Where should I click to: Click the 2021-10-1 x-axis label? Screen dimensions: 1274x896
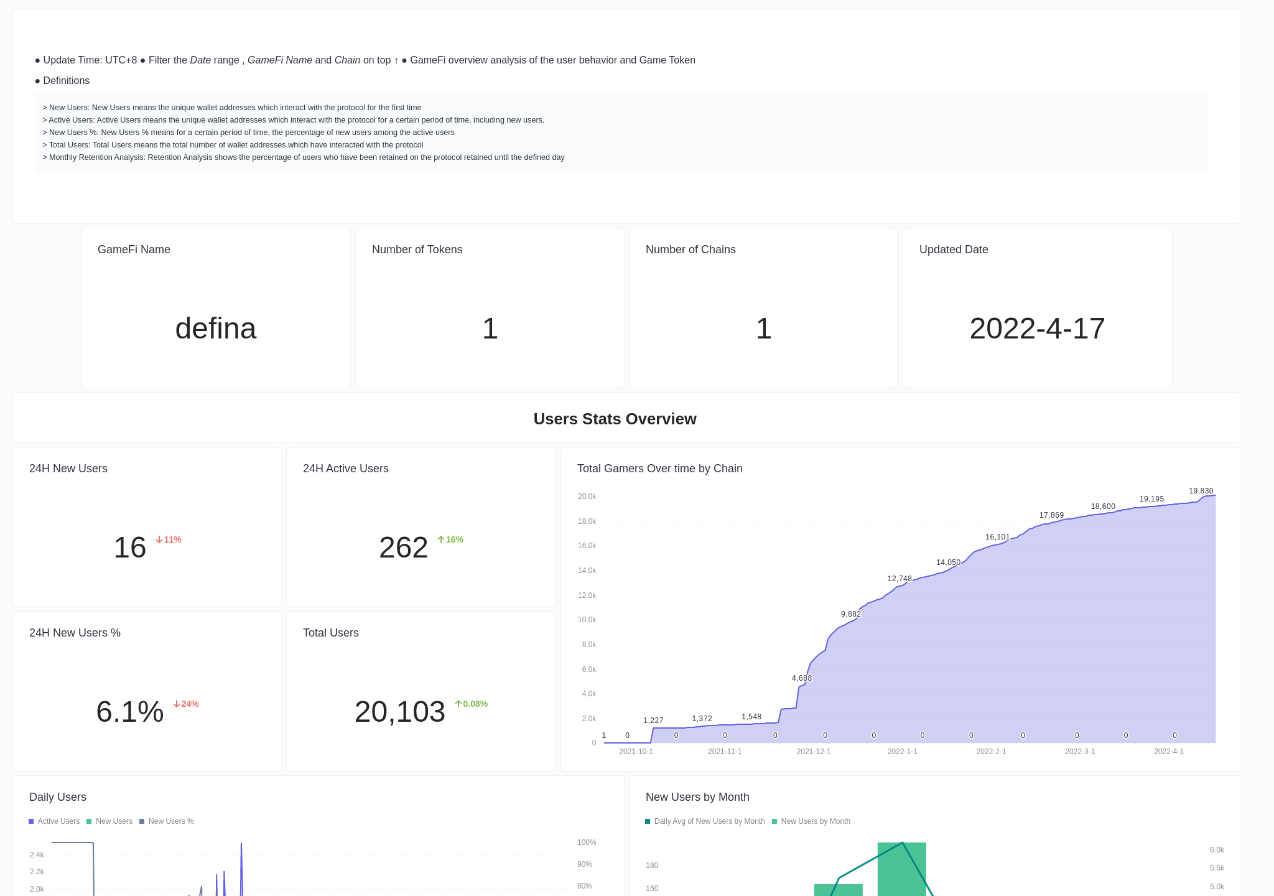coord(636,752)
